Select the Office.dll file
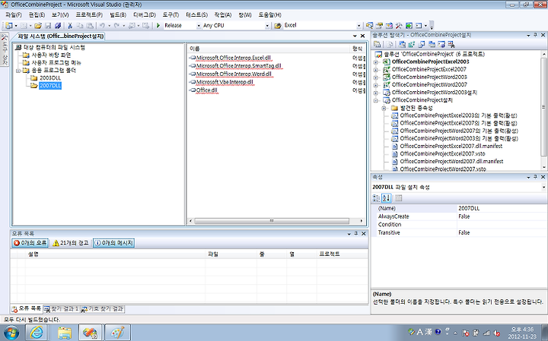 click(x=207, y=90)
